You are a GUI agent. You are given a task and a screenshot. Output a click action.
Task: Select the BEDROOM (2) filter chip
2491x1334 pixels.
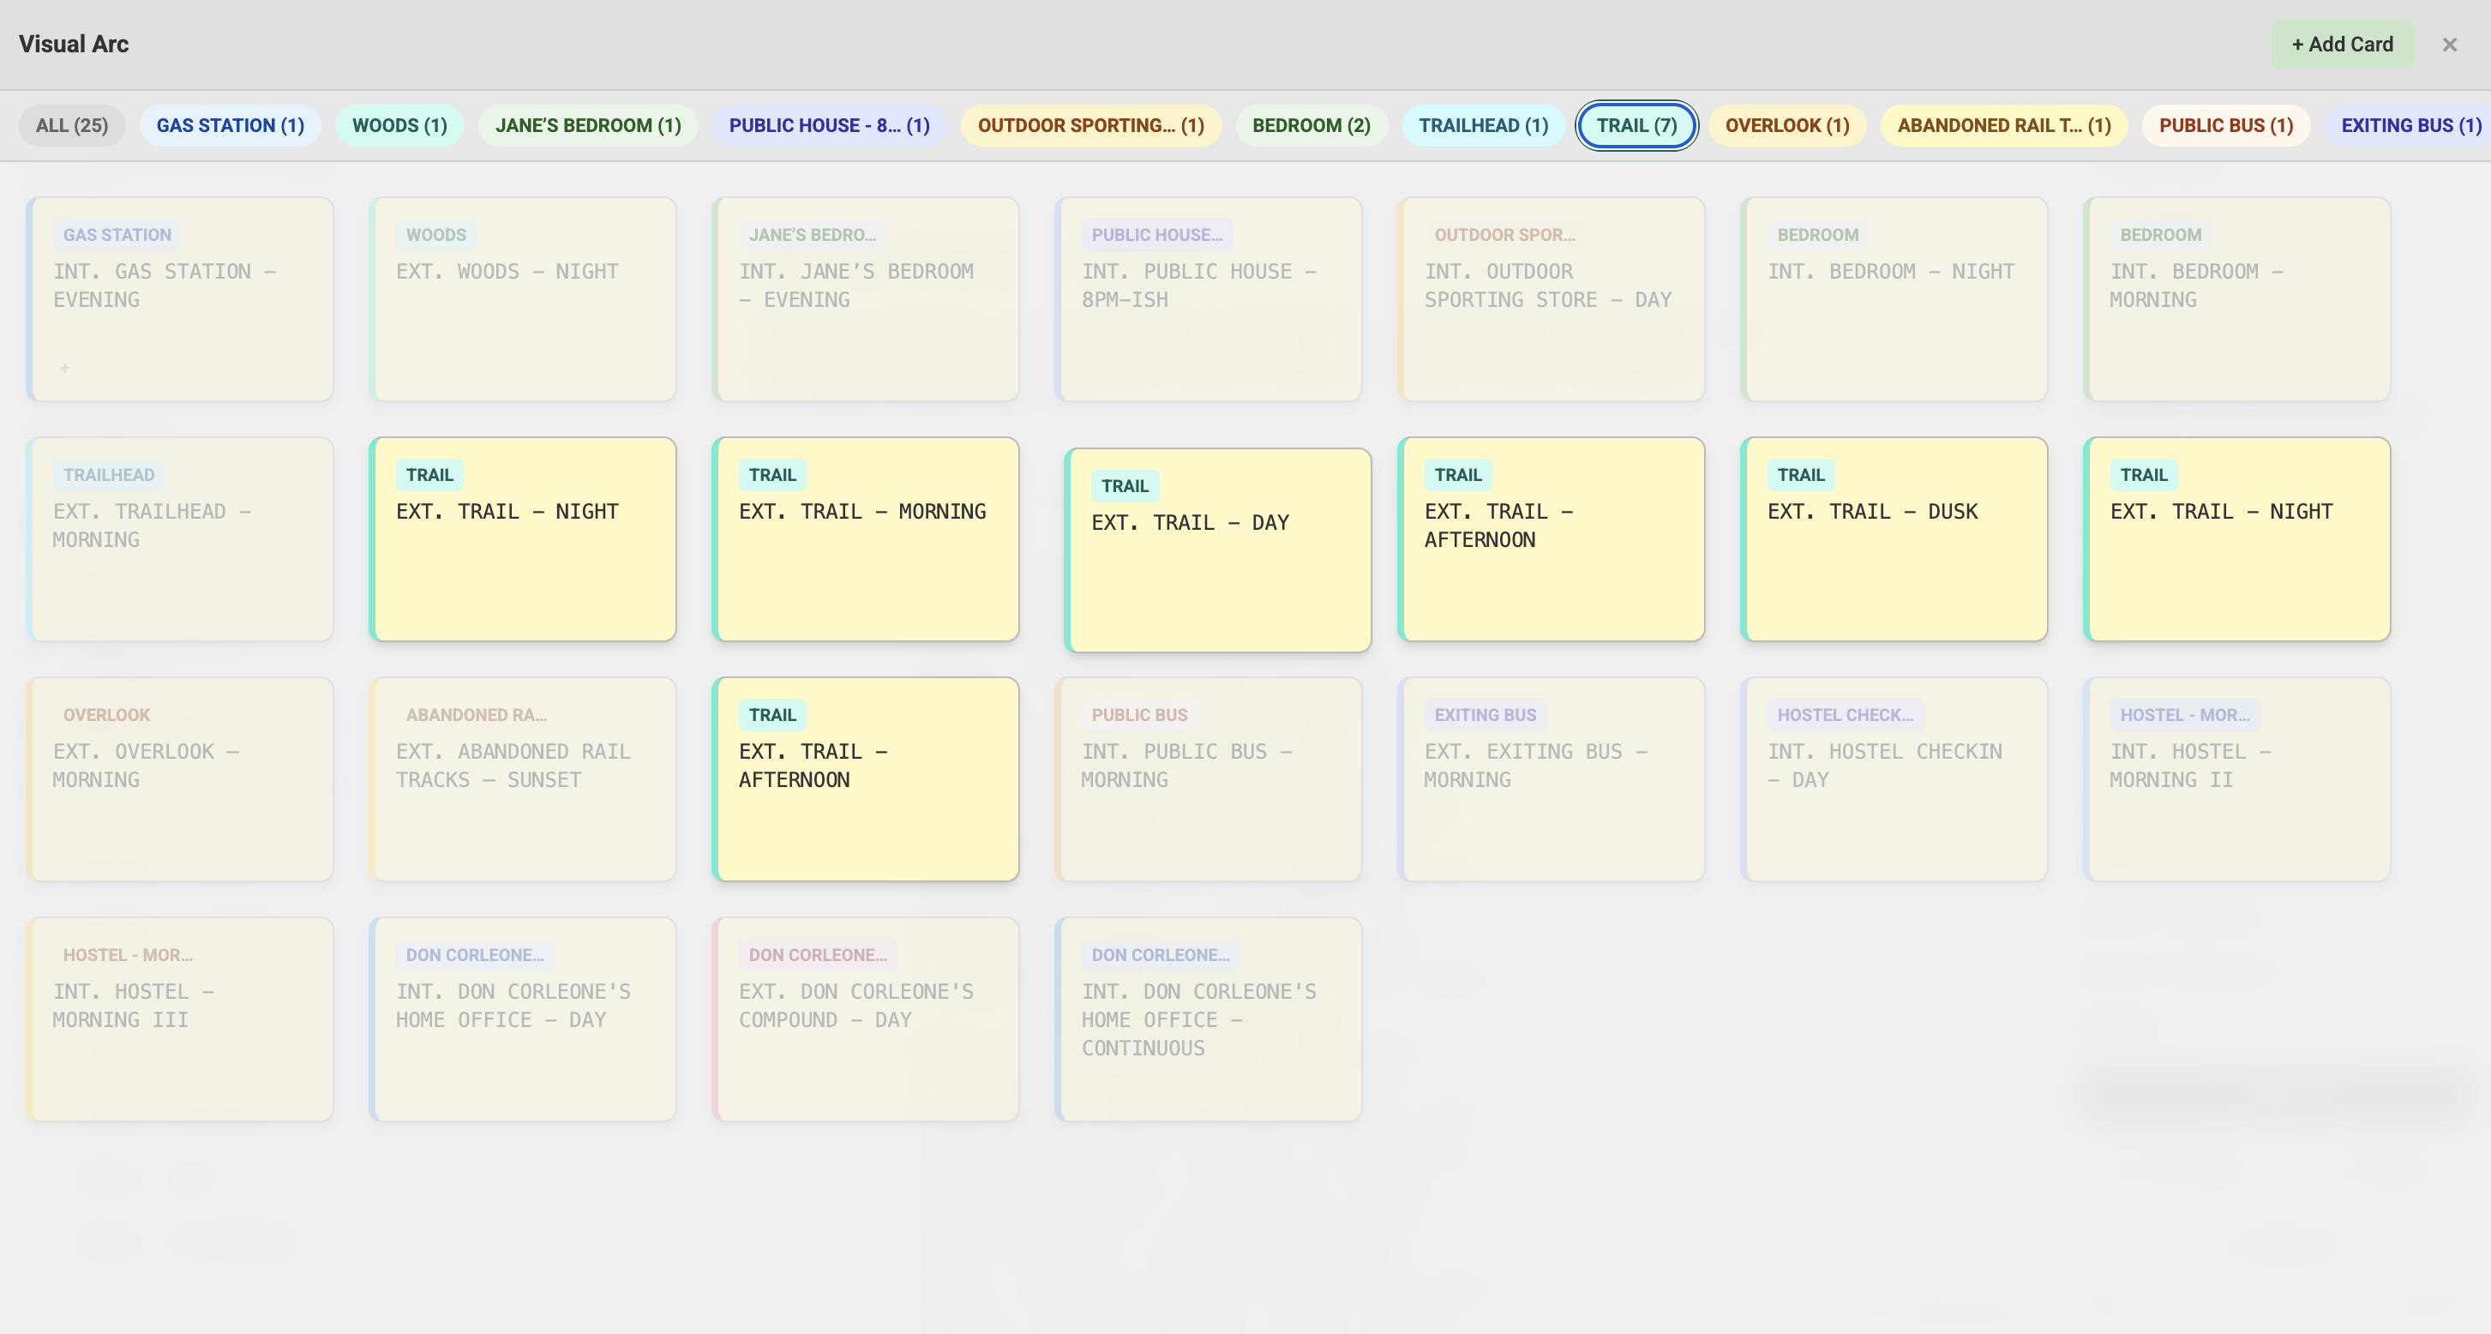pyautogui.click(x=1311, y=126)
